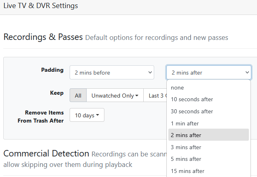Select "3 mins after" padding option

(x=186, y=147)
